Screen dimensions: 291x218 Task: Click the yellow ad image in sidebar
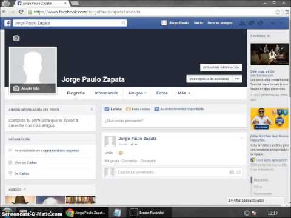(269, 119)
